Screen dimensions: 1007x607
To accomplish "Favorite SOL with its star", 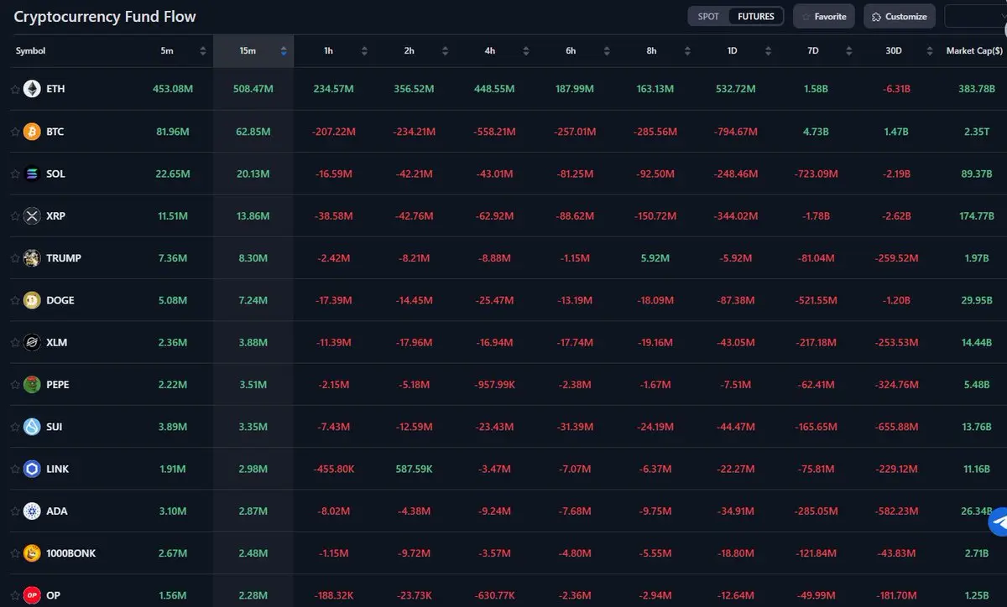I will pyautogui.click(x=14, y=174).
